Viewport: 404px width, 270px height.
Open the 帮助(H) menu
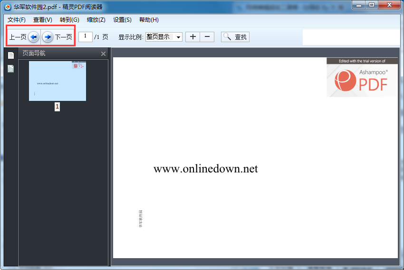pyautogui.click(x=149, y=20)
